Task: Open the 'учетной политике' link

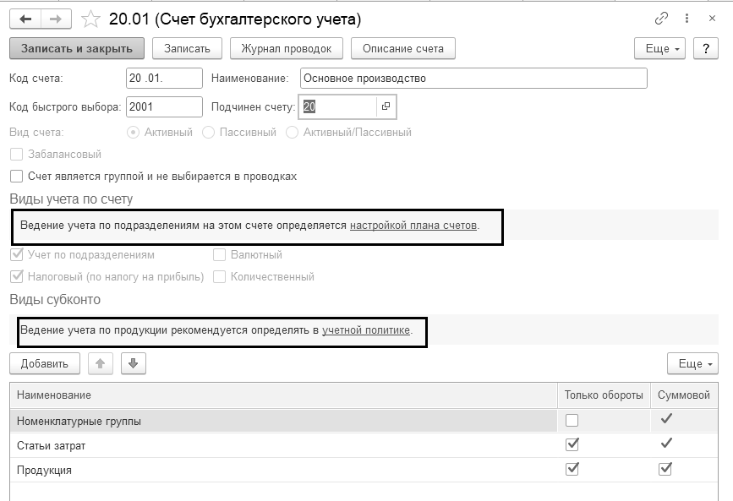Action: pyautogui.click(x=366, y=330)
